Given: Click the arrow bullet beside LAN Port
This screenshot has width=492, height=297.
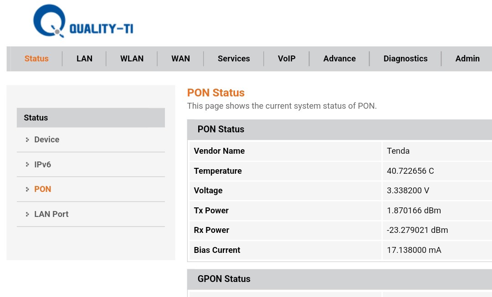Looking at the screenshot, I should pyautogui.click(x=27, y=214).
